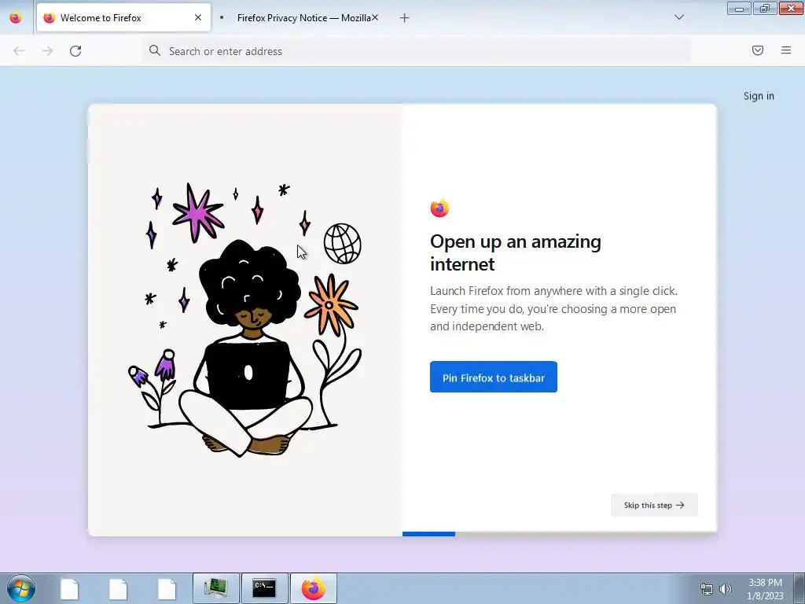Open the Firefox hamburger application menu
Viewport: 805px width, 604px height.
pyautogui.click(x=786, y=50)
